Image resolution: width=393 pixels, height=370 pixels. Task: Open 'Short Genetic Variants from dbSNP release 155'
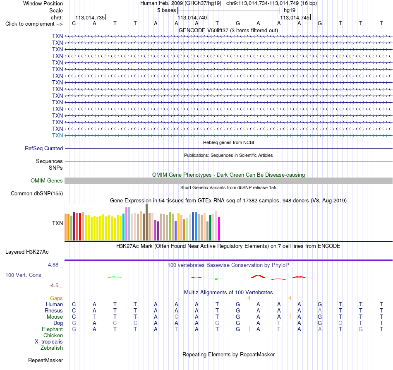click(228, 187)
